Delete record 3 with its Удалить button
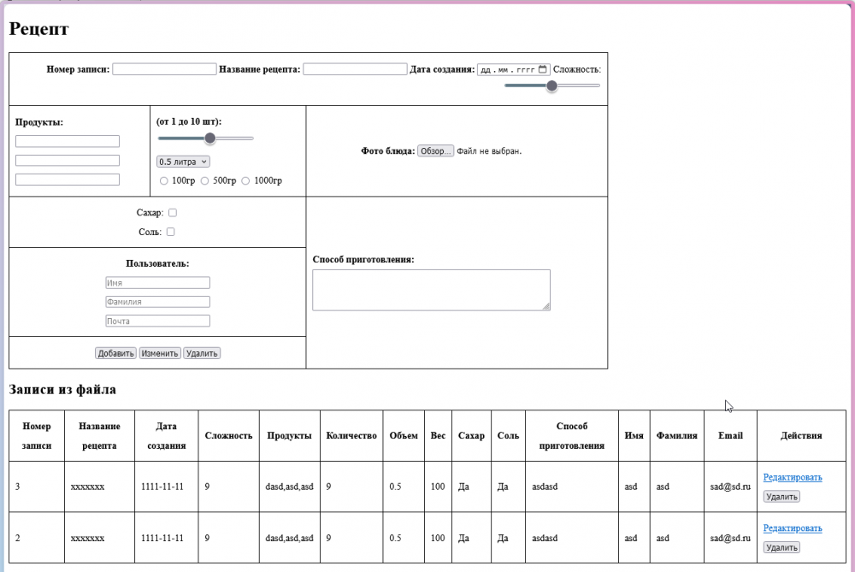This screenshot has width=855, height=572. [781, 497]
